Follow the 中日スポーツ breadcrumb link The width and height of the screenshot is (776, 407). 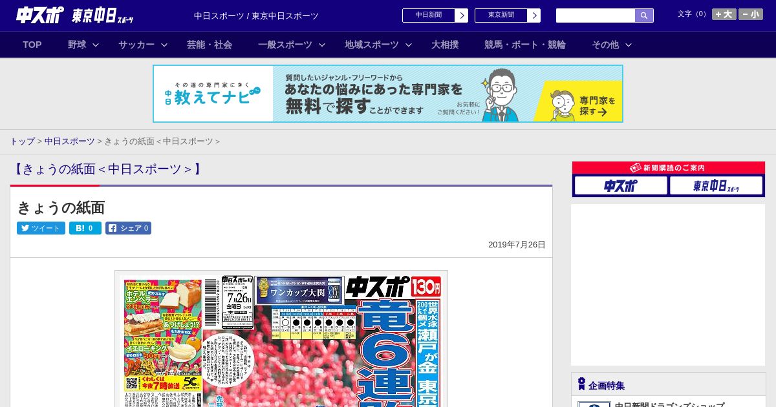coord(70,141)
